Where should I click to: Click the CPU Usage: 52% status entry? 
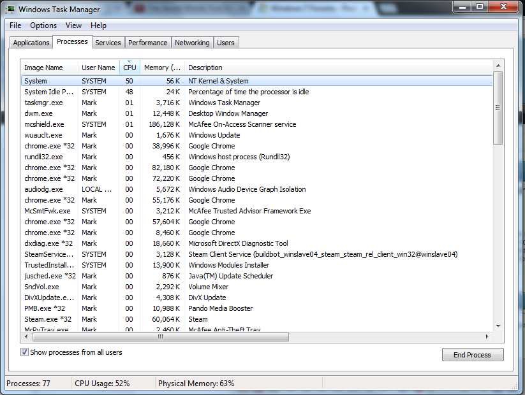click(102, 384)
